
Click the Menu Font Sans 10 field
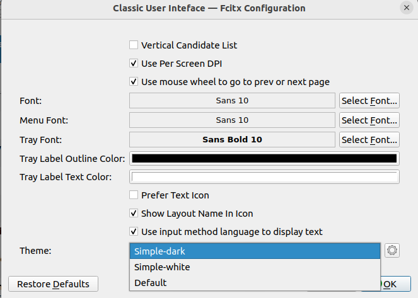coord(232,120)
